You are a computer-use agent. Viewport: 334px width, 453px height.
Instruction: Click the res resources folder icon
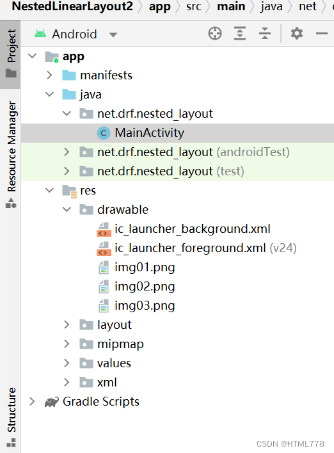[x=69, y=191]
